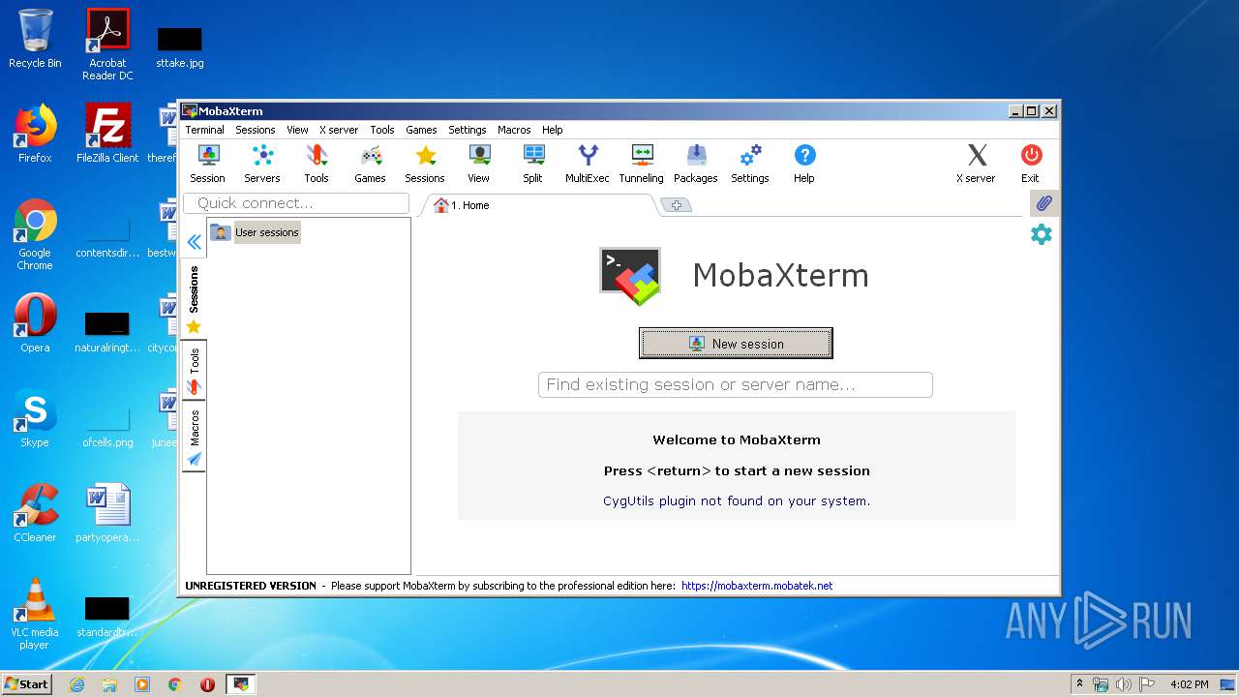Open the Tools toolbar icon
This screenshot has width=1239, height=697.
[x=317, y=164]
